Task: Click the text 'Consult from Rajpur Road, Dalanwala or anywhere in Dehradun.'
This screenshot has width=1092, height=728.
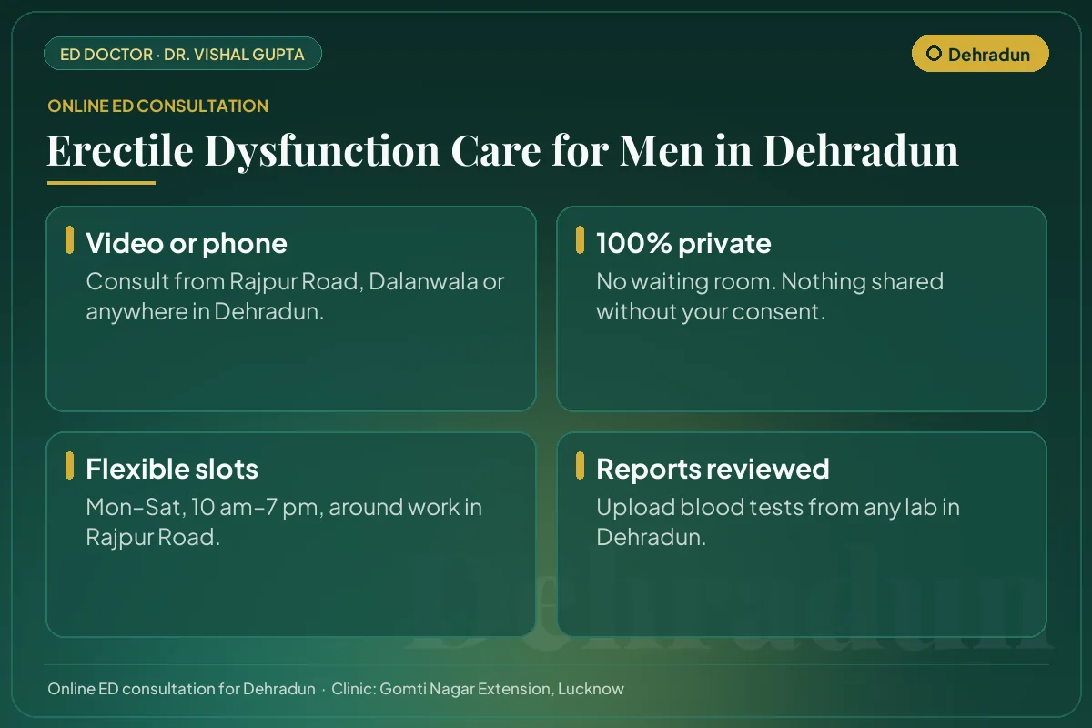Action: (295, 296)
